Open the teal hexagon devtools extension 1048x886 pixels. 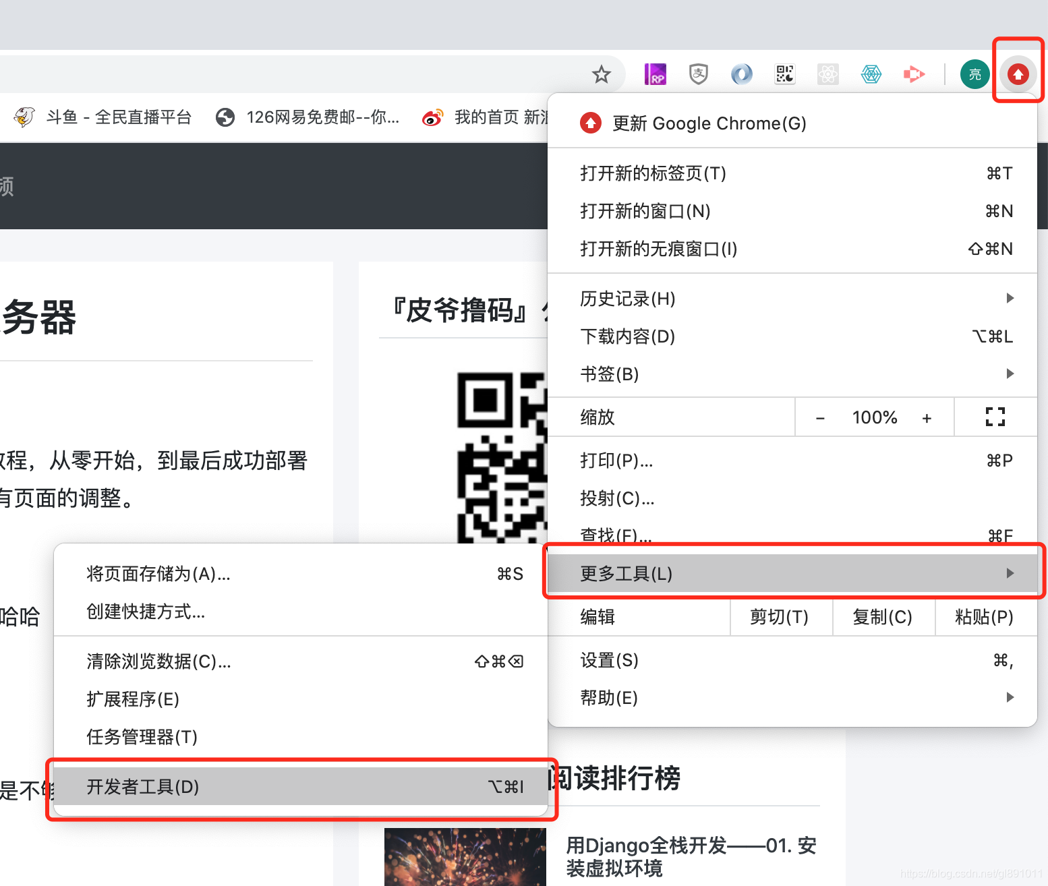click(871, 74)
